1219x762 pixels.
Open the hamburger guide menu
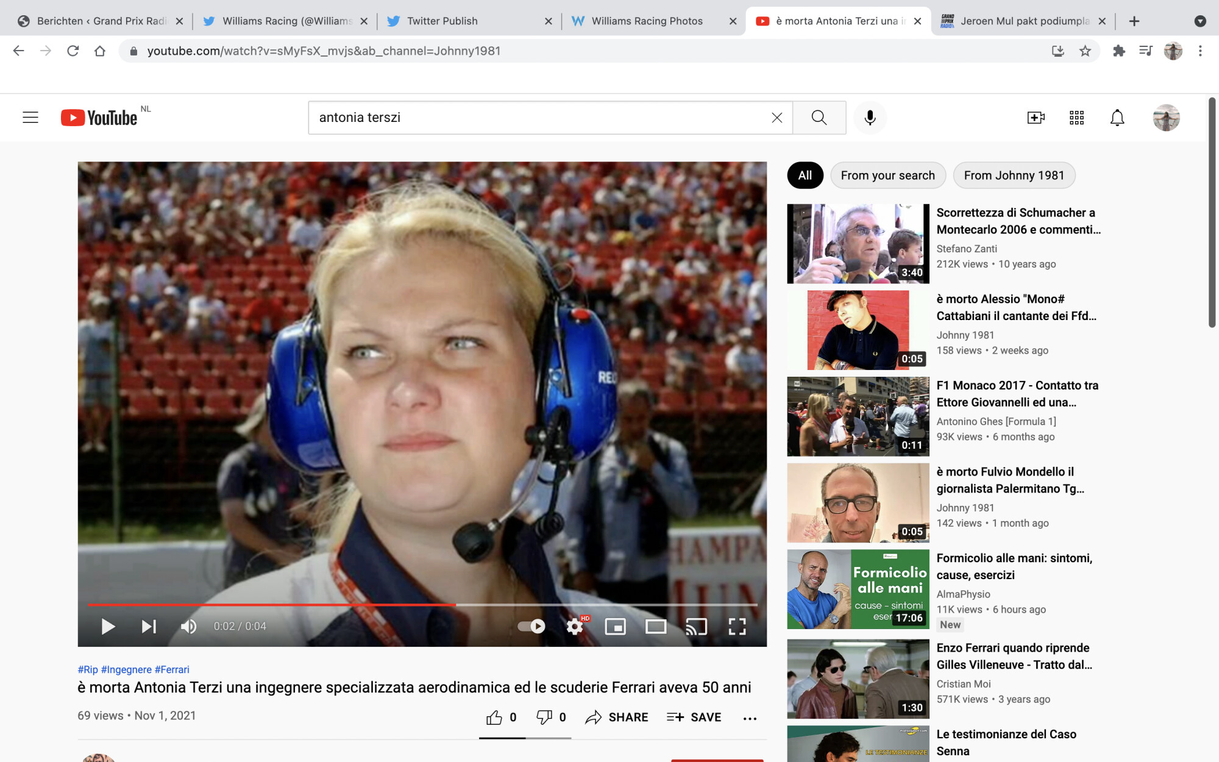(x=30, y=118)
